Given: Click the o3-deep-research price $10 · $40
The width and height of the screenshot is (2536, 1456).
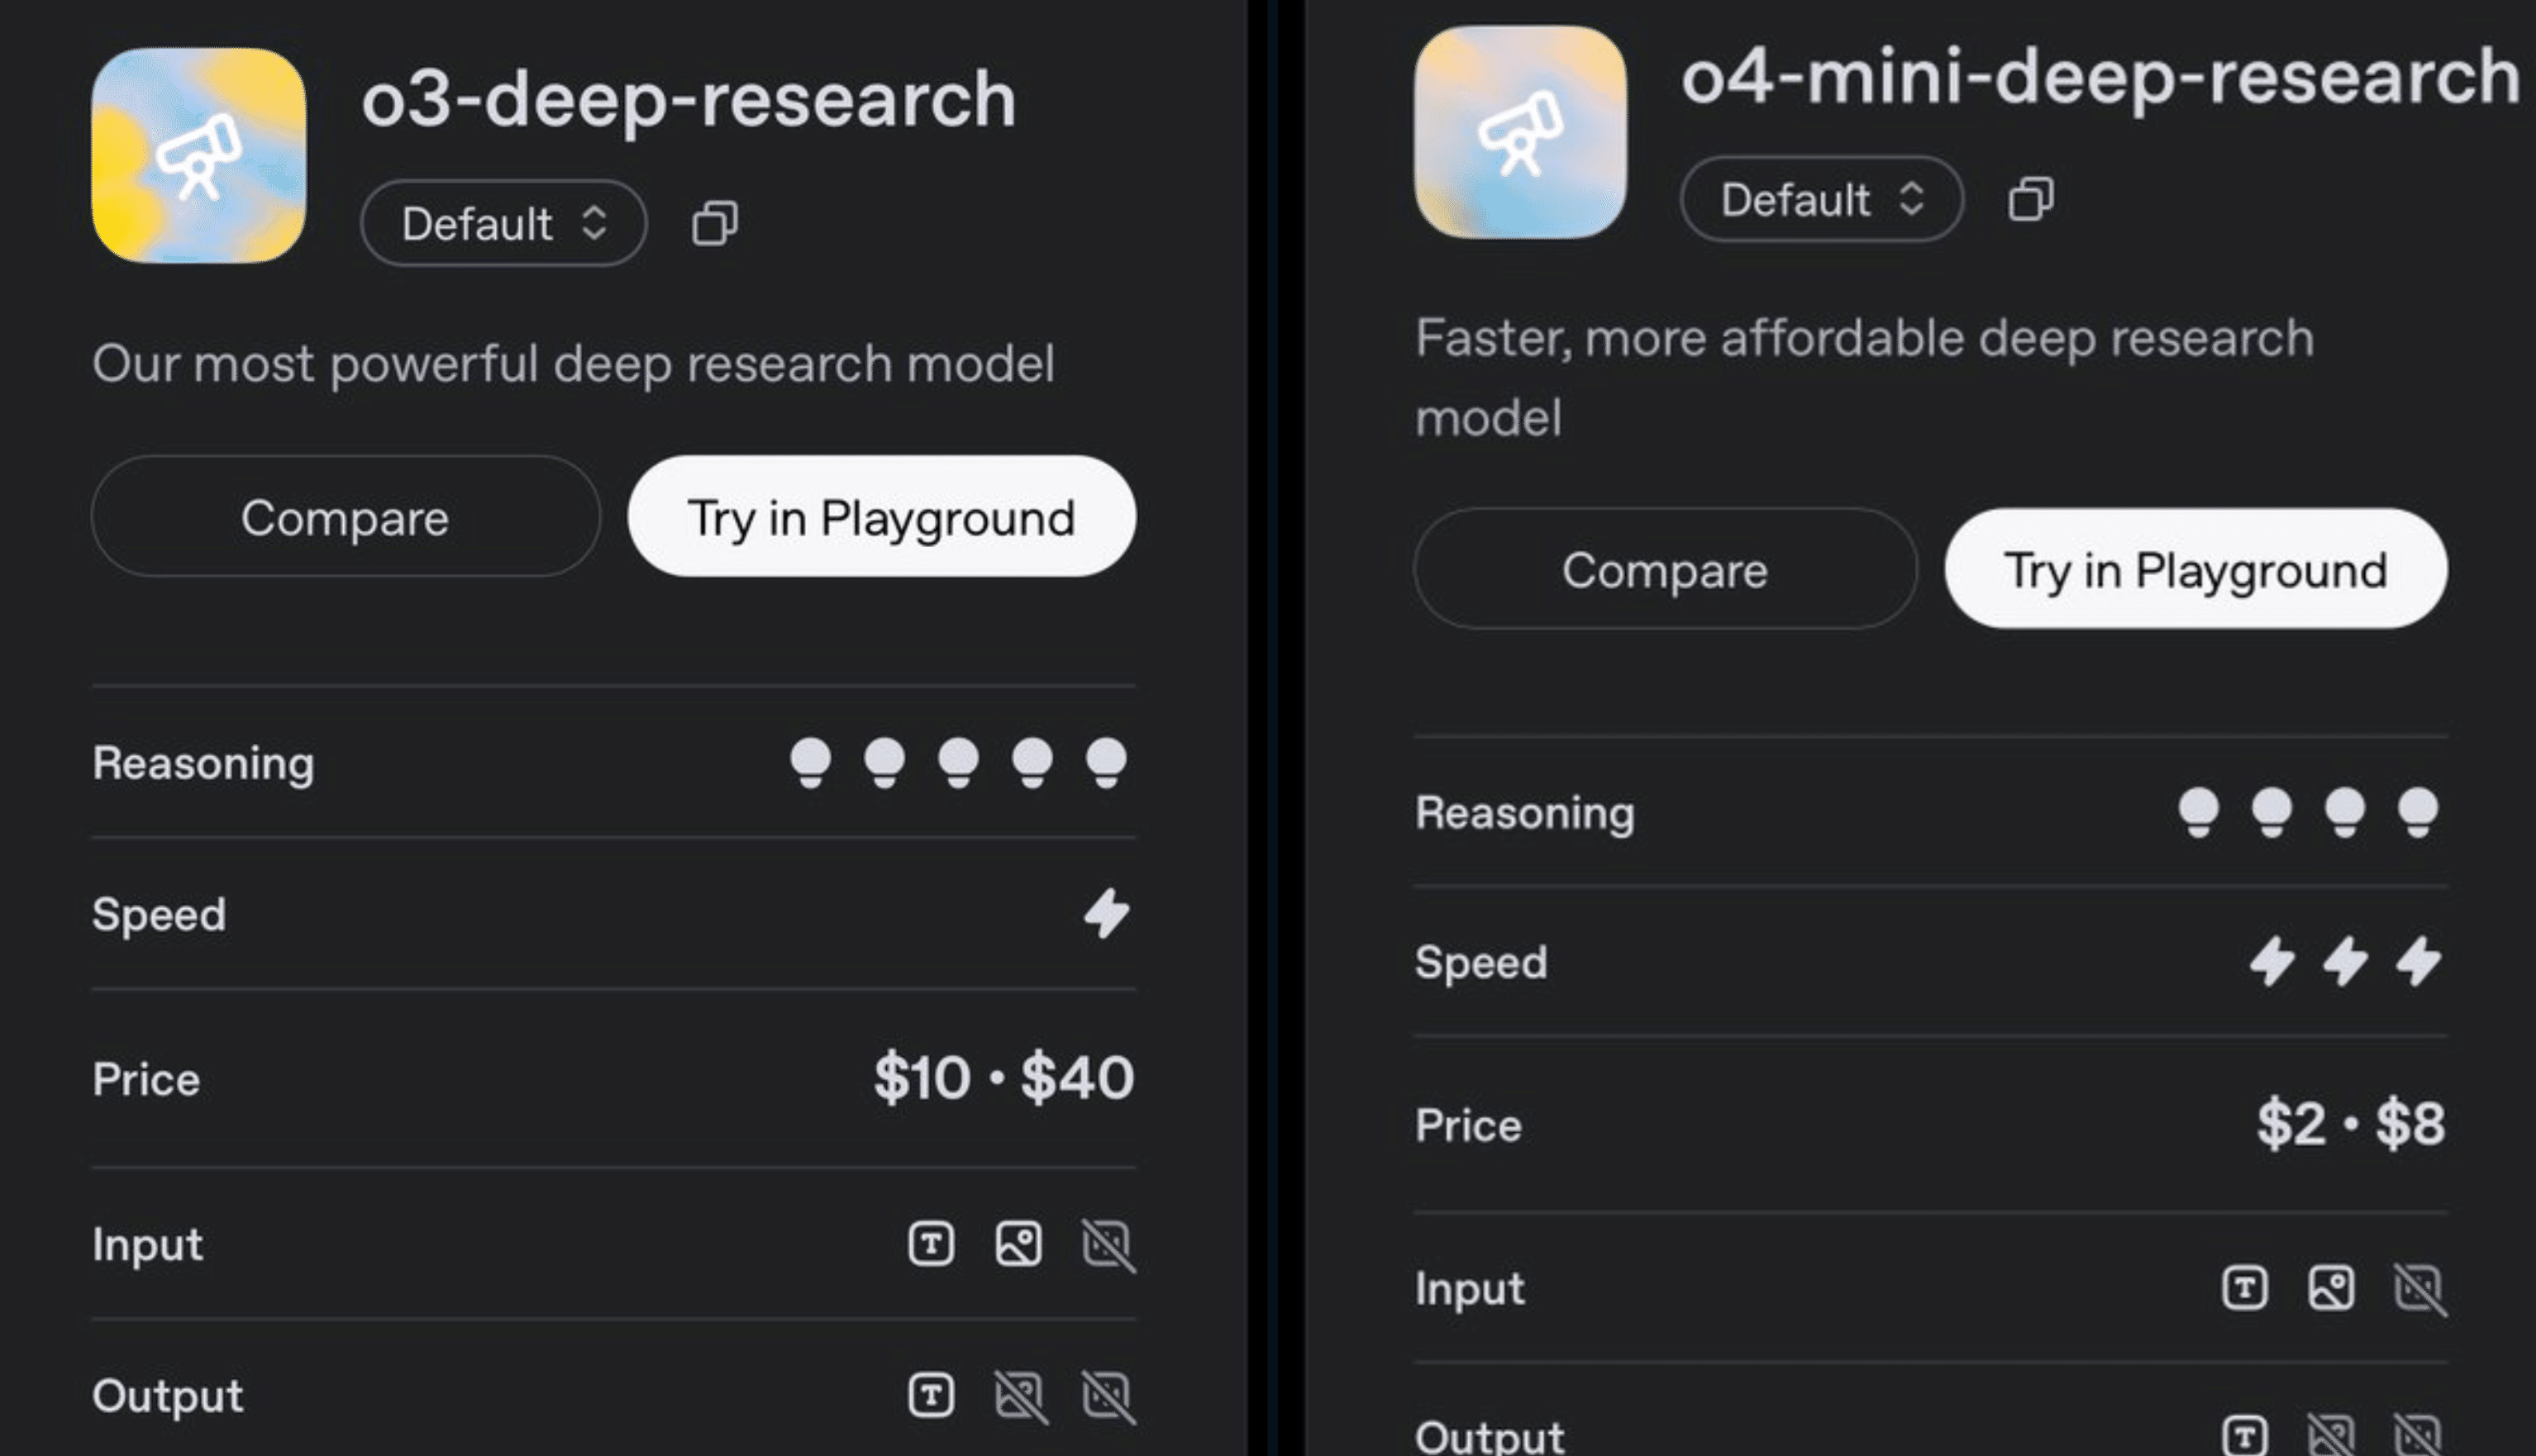Looking at the screenshot, I should [1003, 1078].
